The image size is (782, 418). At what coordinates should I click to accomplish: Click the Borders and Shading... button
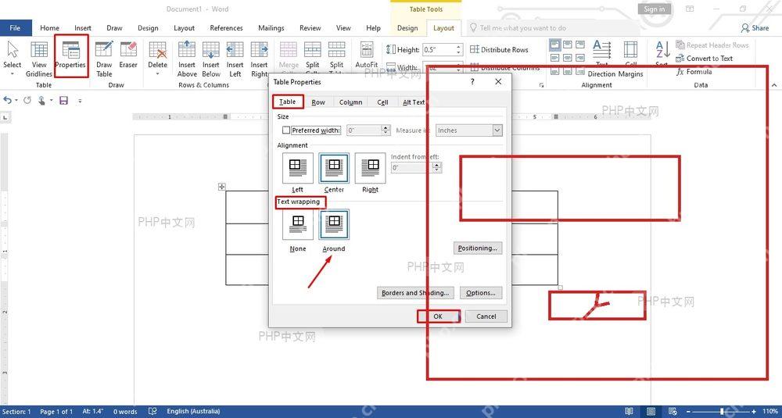(415, 293)
